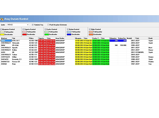Select the green Kasko Gecikenler swatch
This screenshot has width=159, height=118.
pos(46,34)
